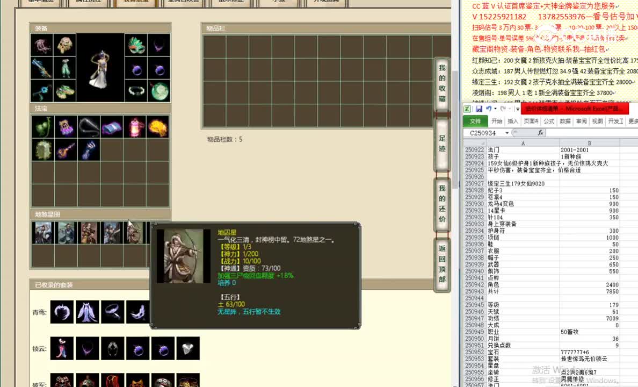This screenshot has width=638, height=387.
Task: Open 我的收藏 side button
Action: tap(442, 83)
